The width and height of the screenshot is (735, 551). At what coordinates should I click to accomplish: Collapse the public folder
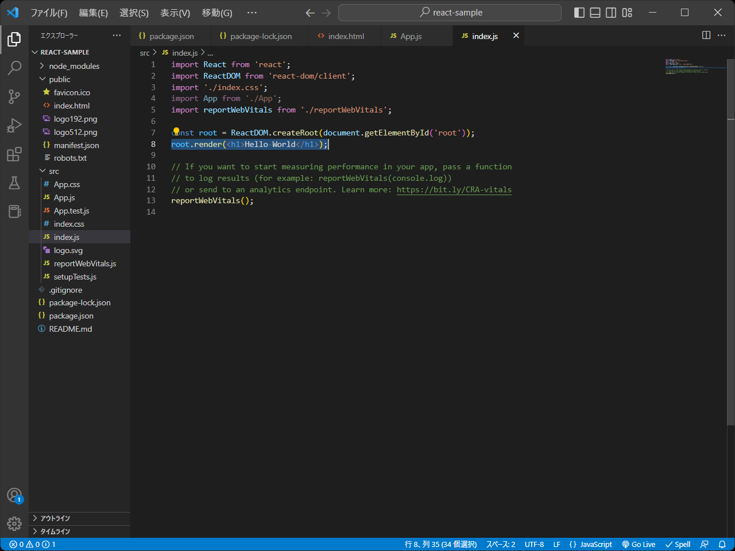(x=79, y=79)
